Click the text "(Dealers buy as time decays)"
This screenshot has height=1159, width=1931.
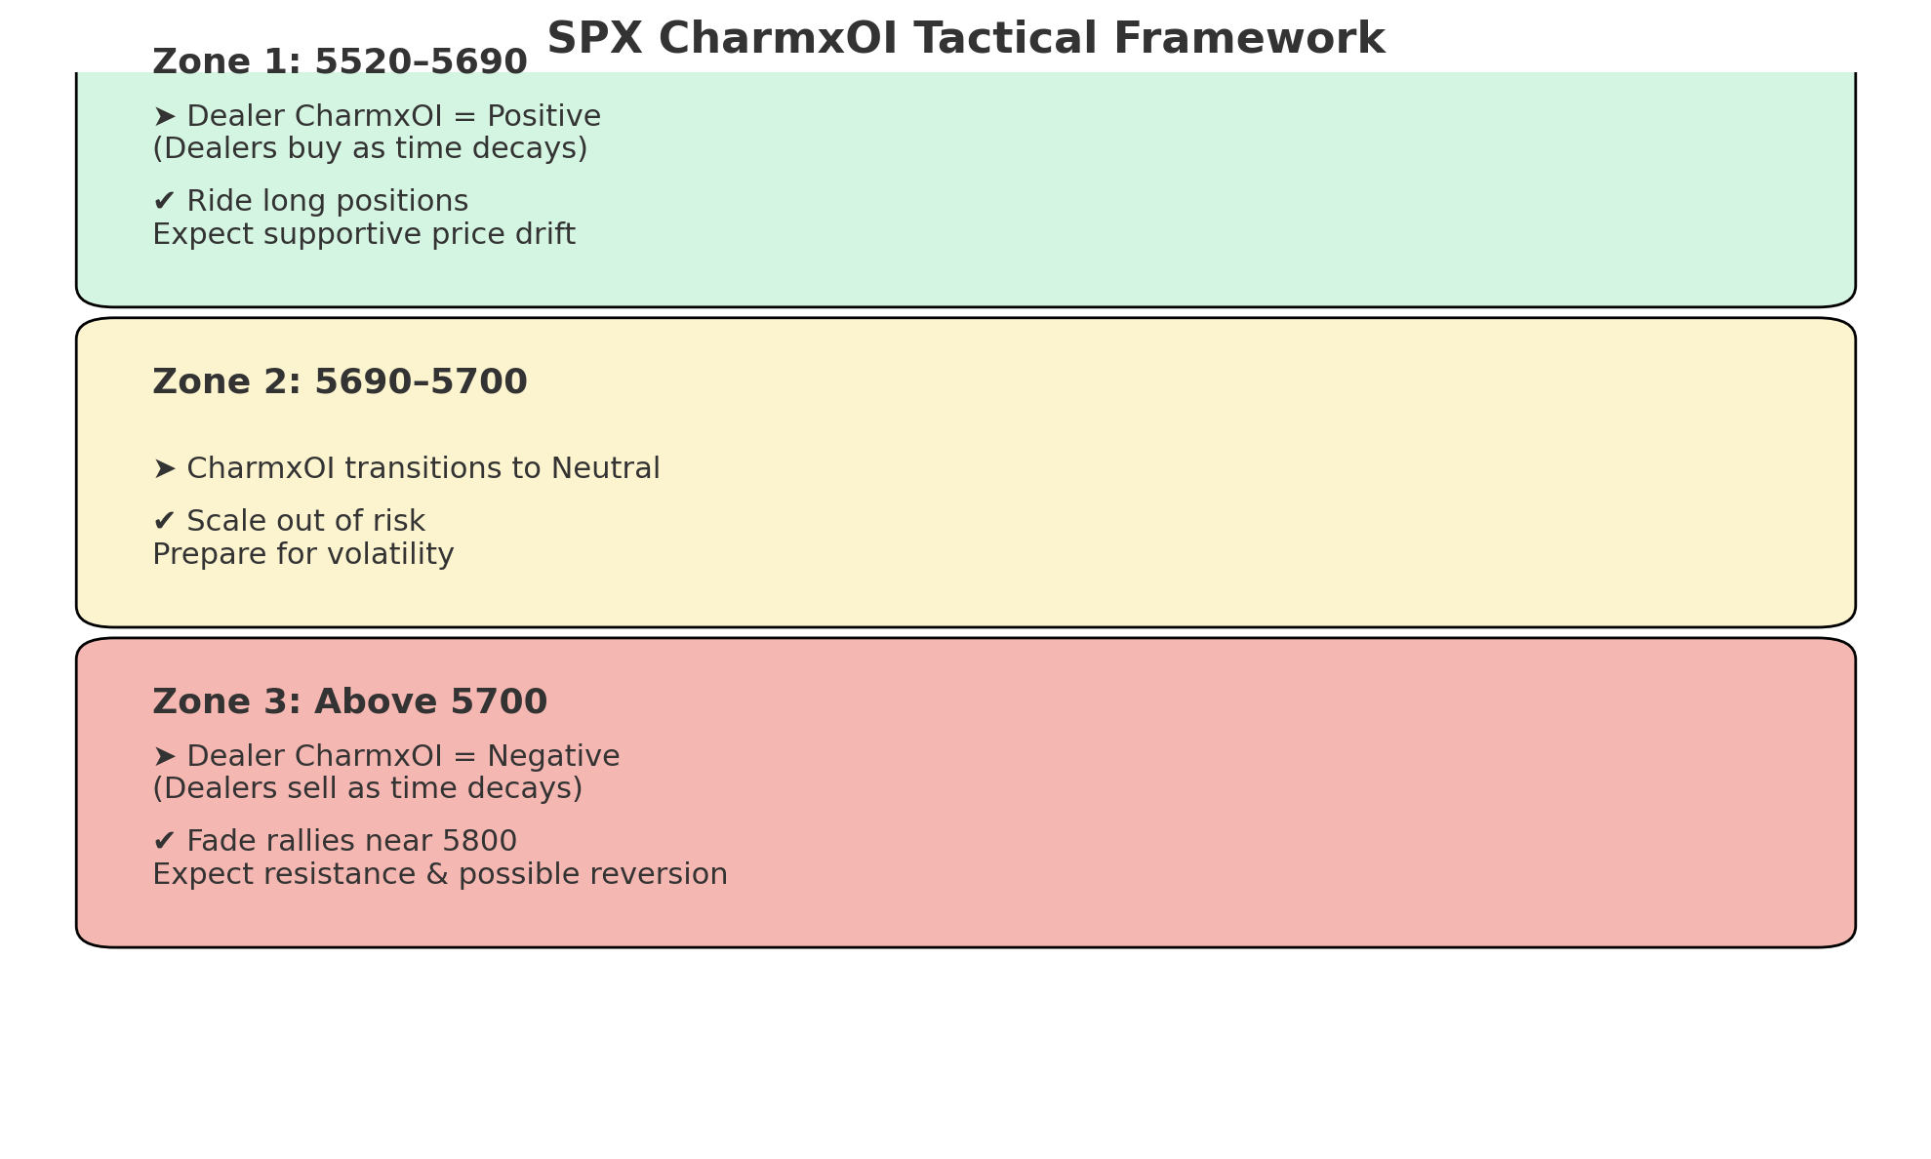tap(370, 149)
